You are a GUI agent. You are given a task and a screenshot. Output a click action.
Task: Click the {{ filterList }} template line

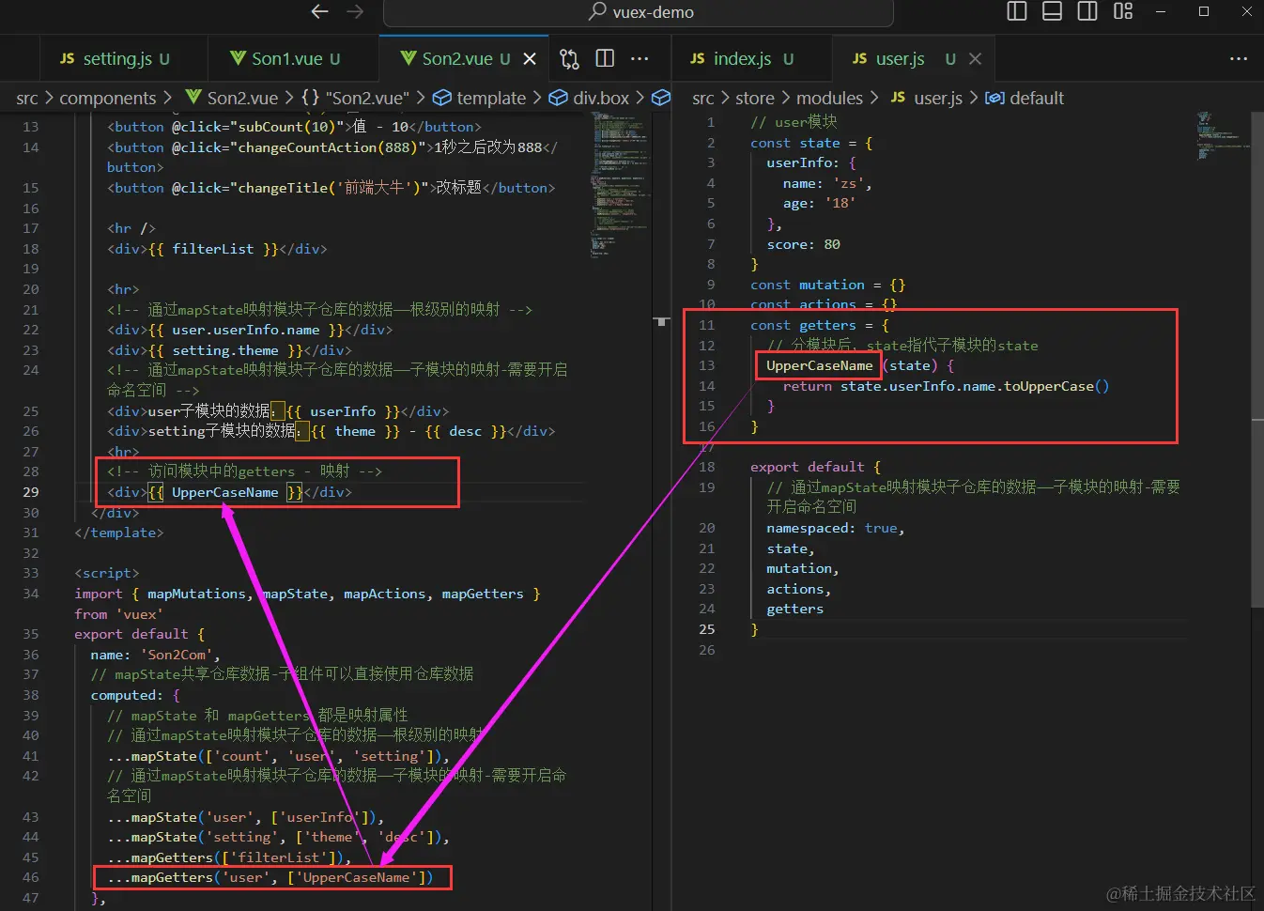click(217, 249)
